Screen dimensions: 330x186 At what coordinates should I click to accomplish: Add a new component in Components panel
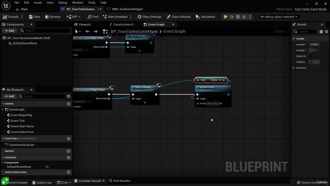point(9,30)
